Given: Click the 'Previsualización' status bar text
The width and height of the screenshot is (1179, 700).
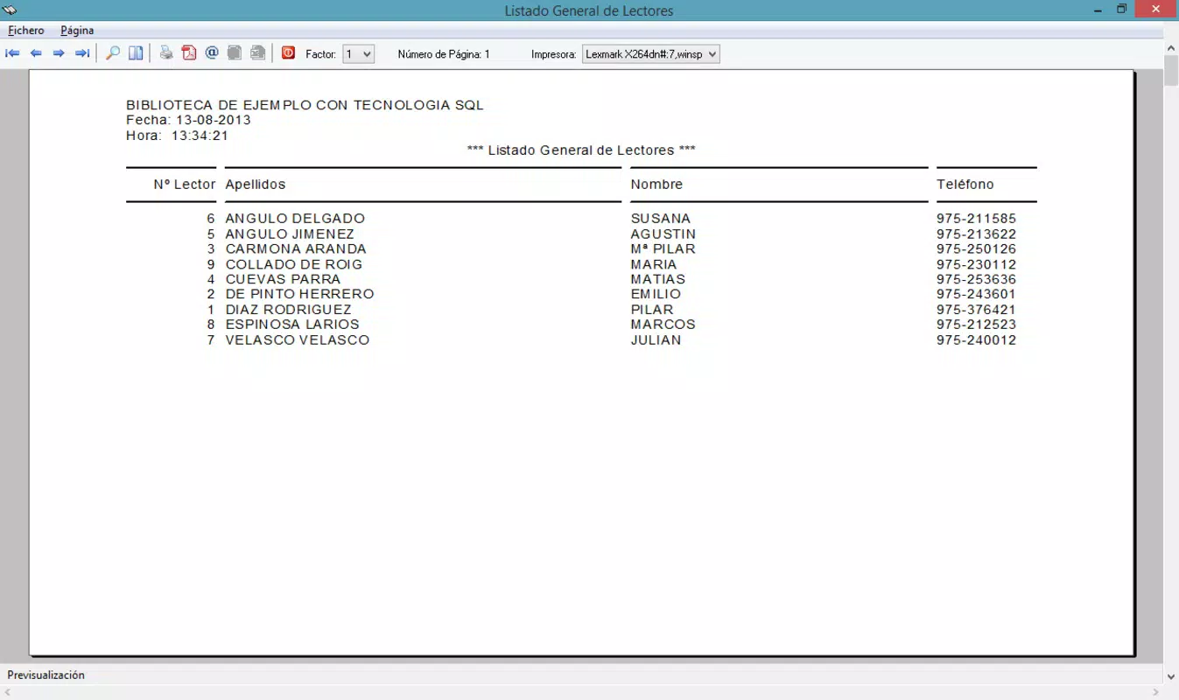Looking at the screenshot, I should pyautogui.click(x=46, y=675).
